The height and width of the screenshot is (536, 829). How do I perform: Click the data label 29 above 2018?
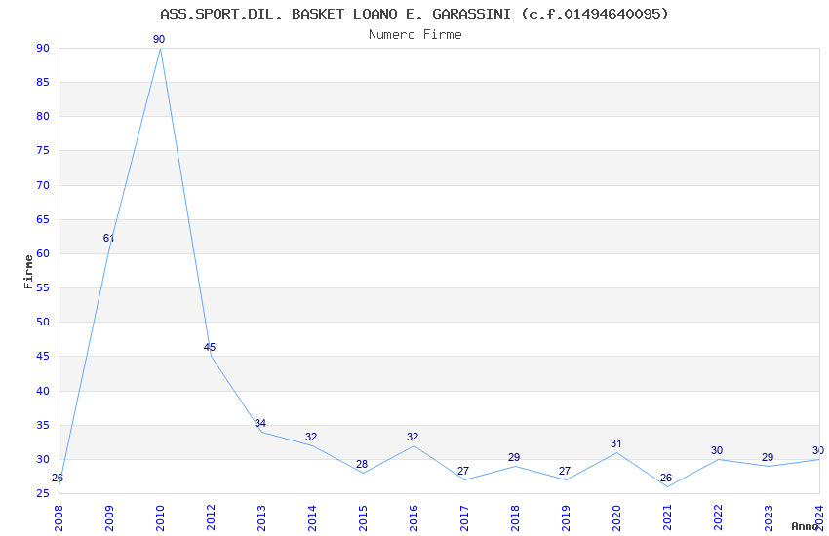tap(514, 457)
